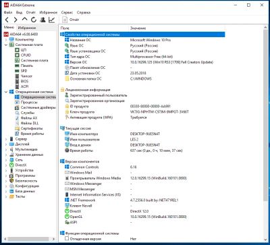Select the .NET Framework row
270x245 pixels.
[142, 200]
